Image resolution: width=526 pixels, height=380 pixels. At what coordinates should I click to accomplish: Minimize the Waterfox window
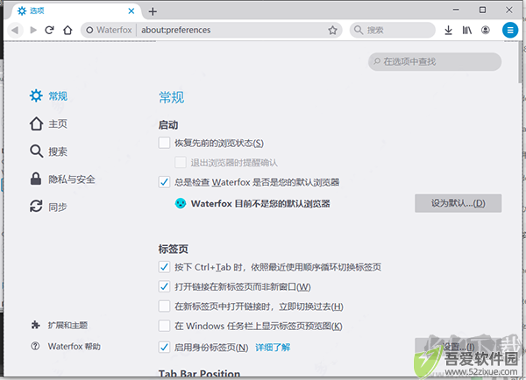click(x=456, y=10)
